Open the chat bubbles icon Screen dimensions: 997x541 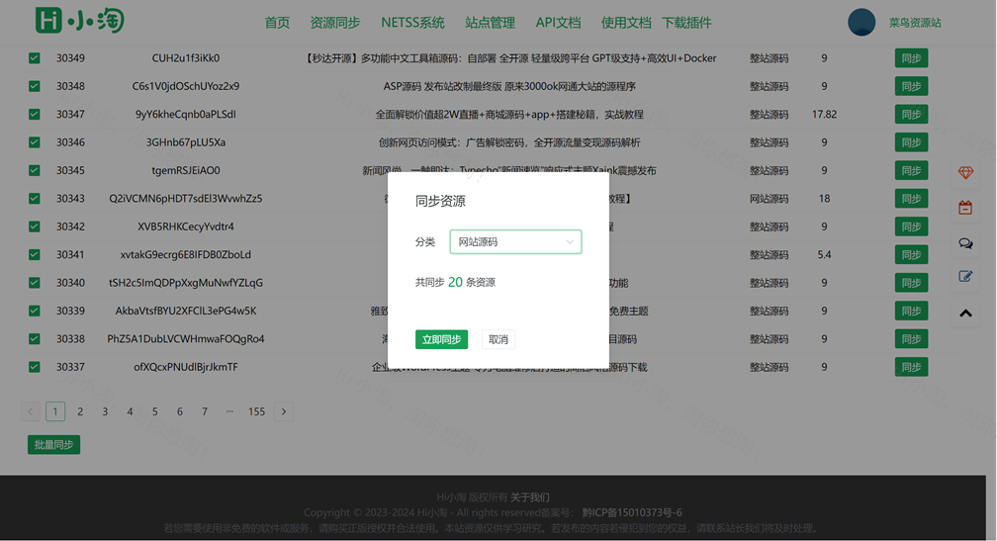point(965,243)
